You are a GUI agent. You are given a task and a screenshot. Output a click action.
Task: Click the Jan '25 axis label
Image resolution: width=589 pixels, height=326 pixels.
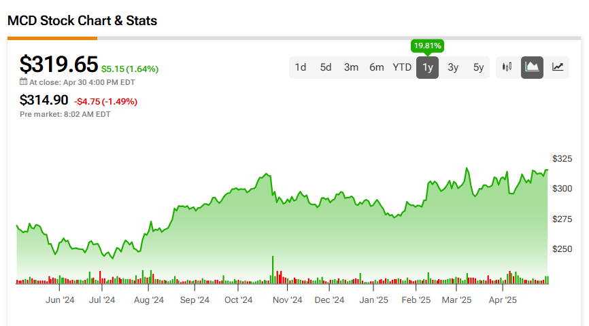point(373,300)
